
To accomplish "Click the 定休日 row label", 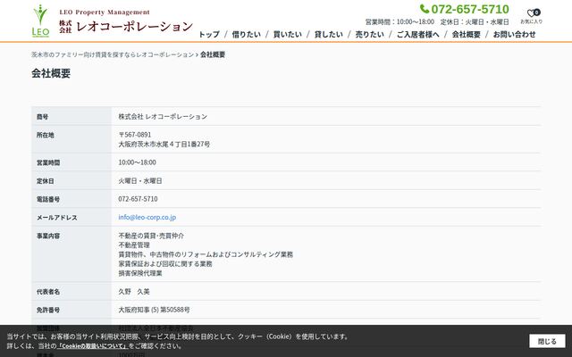I will 46,181.
